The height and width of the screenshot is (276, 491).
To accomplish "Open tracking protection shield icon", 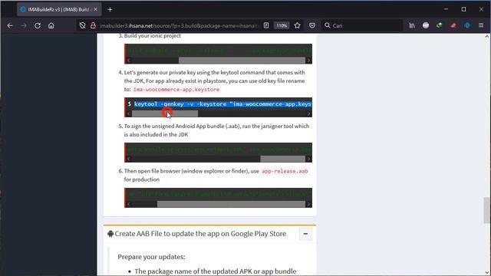I will pos(82,25).
